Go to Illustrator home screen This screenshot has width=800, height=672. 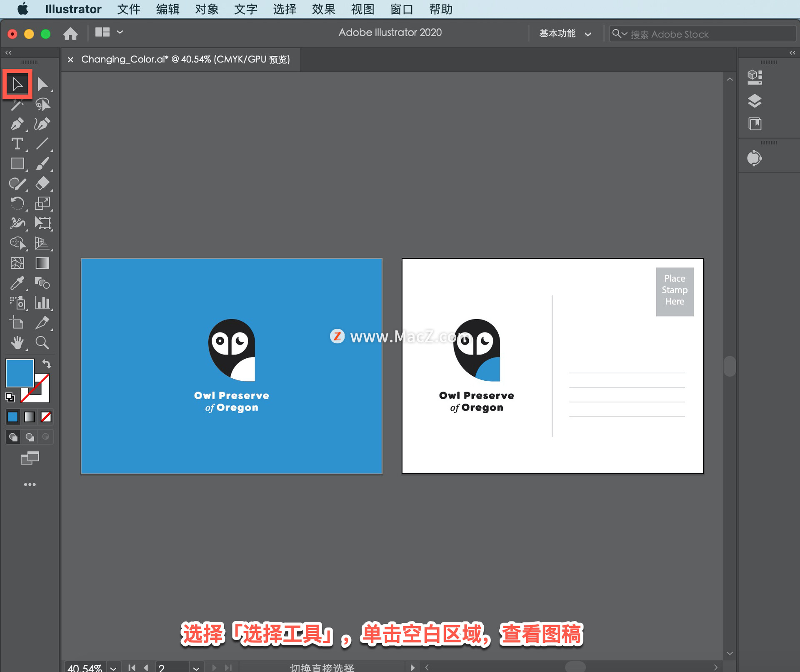tap(70, 33)
